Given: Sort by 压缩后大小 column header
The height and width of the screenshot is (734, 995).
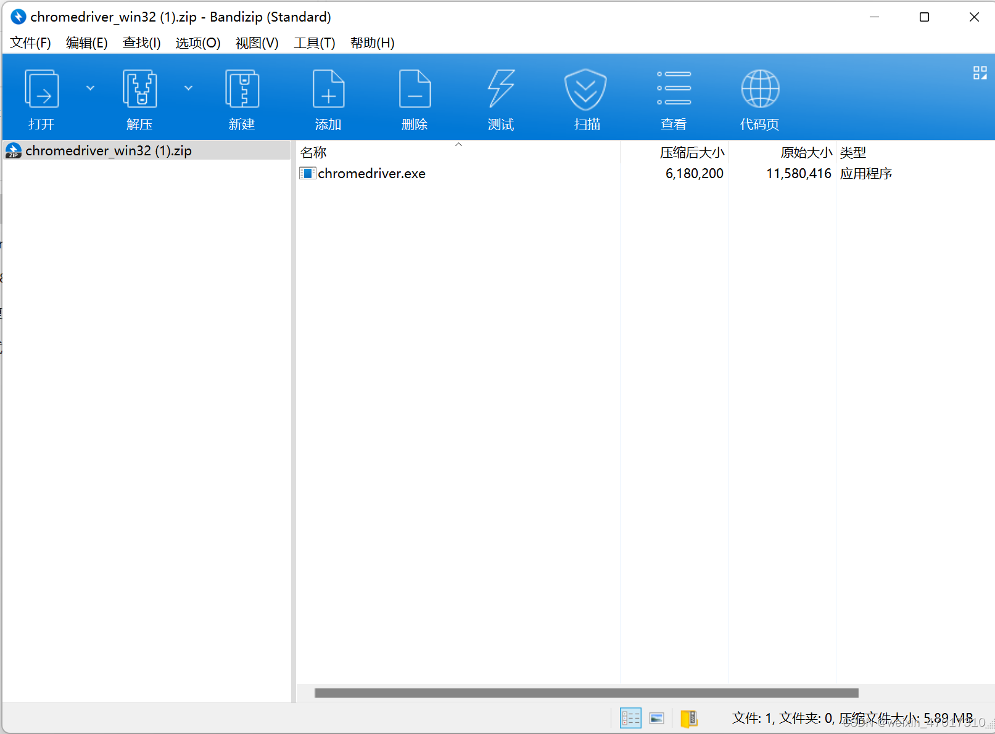Looking at the screenshot, I should [674, 152].
